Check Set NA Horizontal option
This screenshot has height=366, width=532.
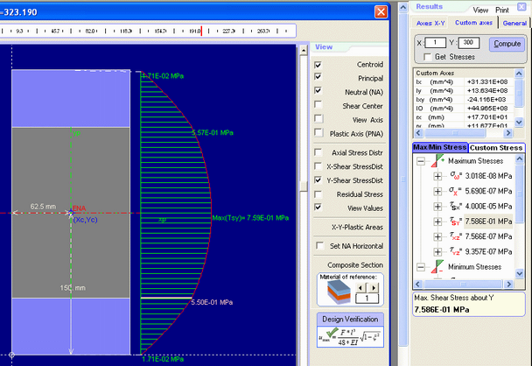(319, 245)
